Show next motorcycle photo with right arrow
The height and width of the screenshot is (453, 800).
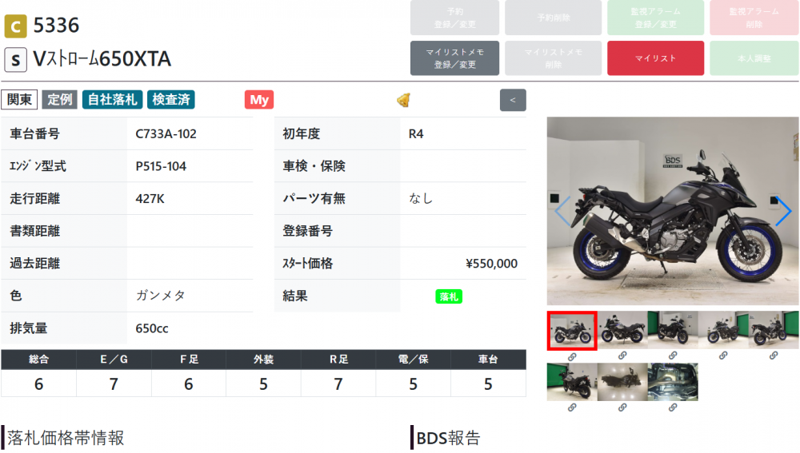pos(782,210)
